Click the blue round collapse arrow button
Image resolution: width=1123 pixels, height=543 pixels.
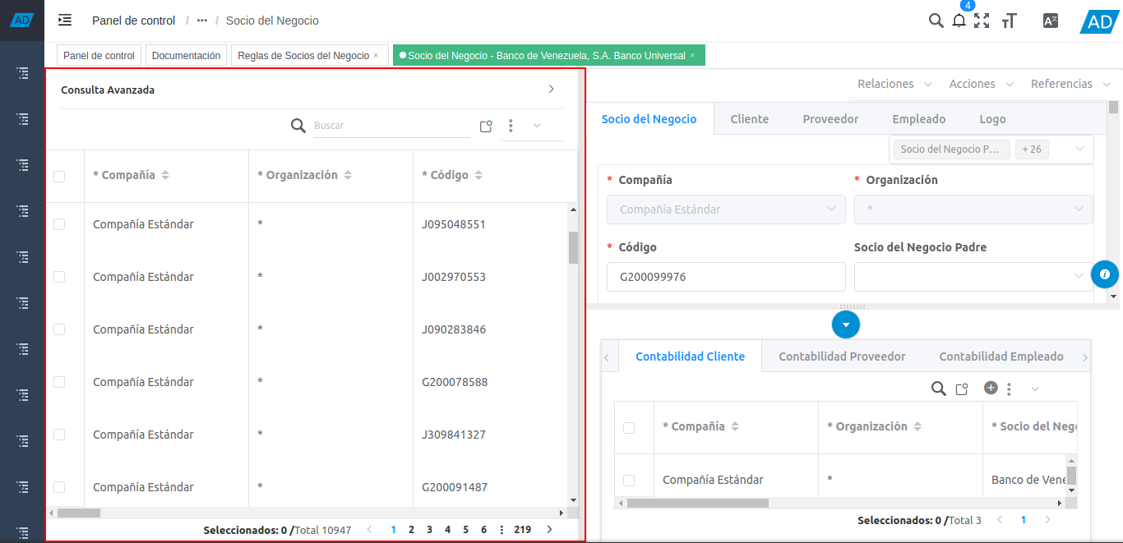[x=846, y=324]
